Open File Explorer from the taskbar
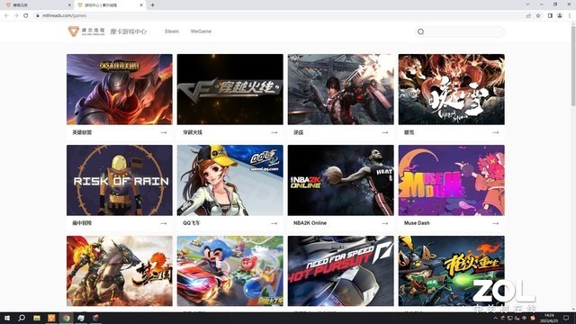576x324 pixels. pyautogui.click(x=37, y=318)
